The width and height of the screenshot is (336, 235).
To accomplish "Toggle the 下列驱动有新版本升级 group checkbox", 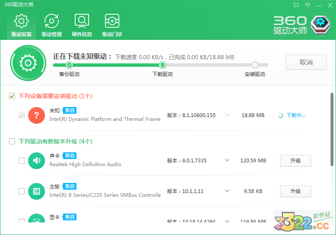I will pos(12,141).
